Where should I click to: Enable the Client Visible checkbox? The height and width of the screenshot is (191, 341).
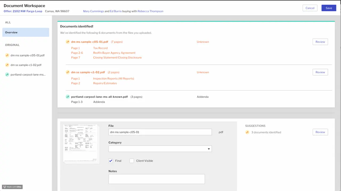(132, 161)
